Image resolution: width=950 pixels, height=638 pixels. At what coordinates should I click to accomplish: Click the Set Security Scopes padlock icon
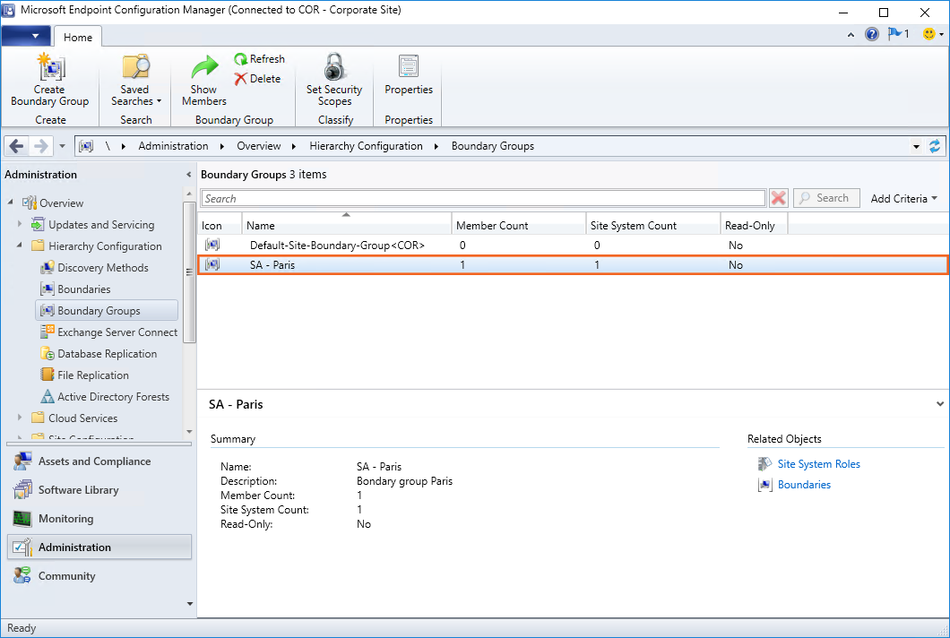coord(334,68)
